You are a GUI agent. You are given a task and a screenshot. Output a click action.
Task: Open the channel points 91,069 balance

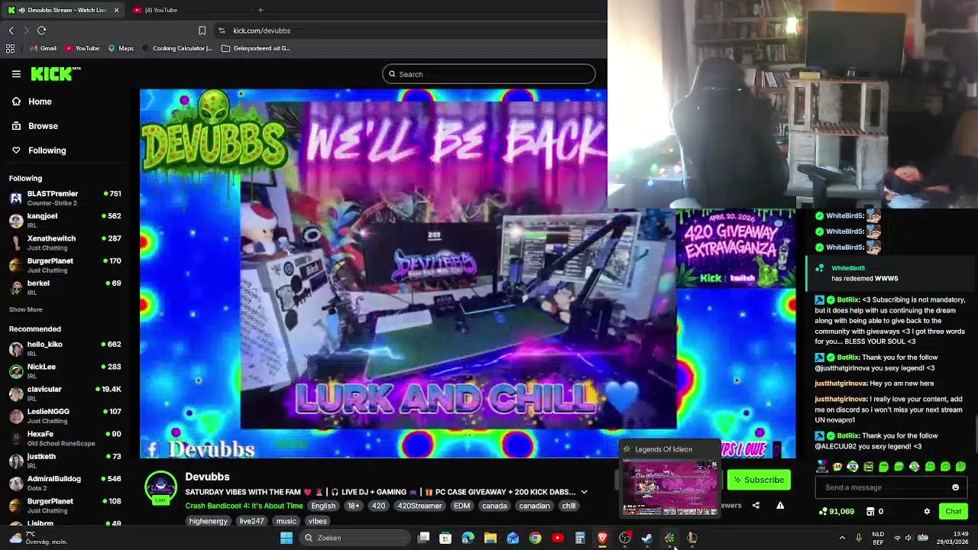(x=836, y=511)
